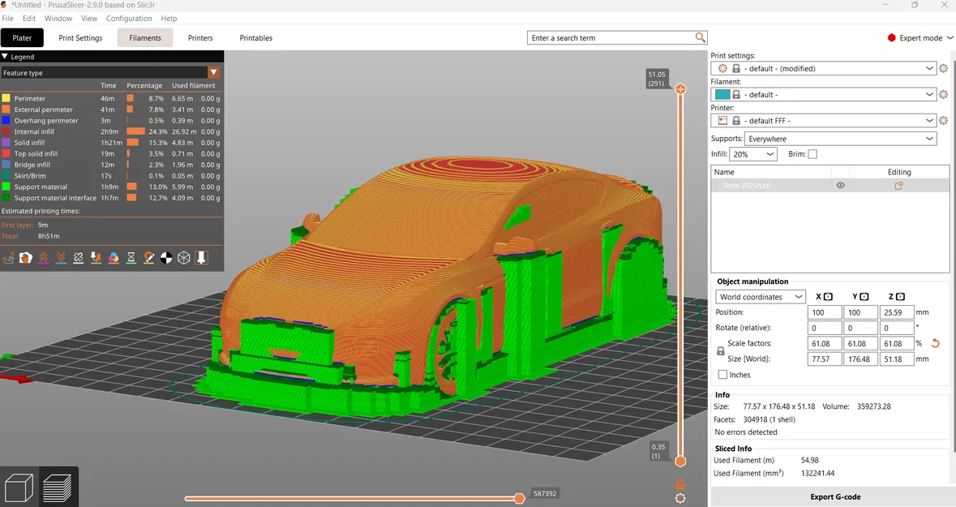Toggle scale factors proportional lock icon

click(721, 351)
